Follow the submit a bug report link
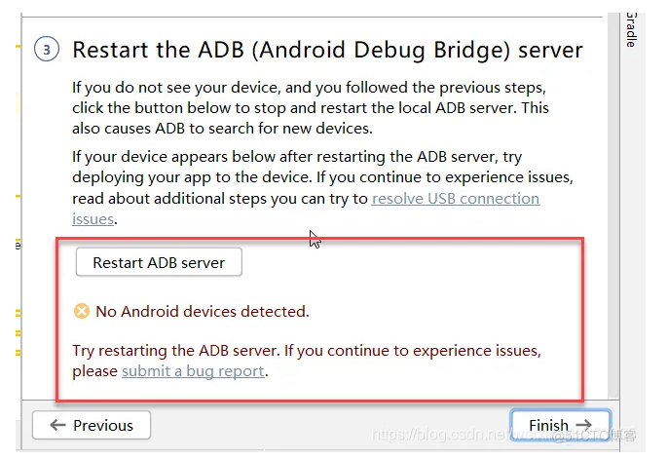The width and height of the screenshot is (668, 460). (x=193, y=371)
